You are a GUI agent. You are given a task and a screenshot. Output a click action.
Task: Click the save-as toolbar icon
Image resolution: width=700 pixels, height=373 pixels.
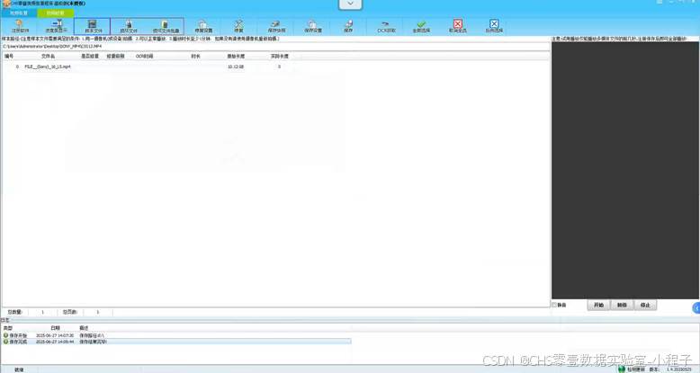tap(276, 26)
